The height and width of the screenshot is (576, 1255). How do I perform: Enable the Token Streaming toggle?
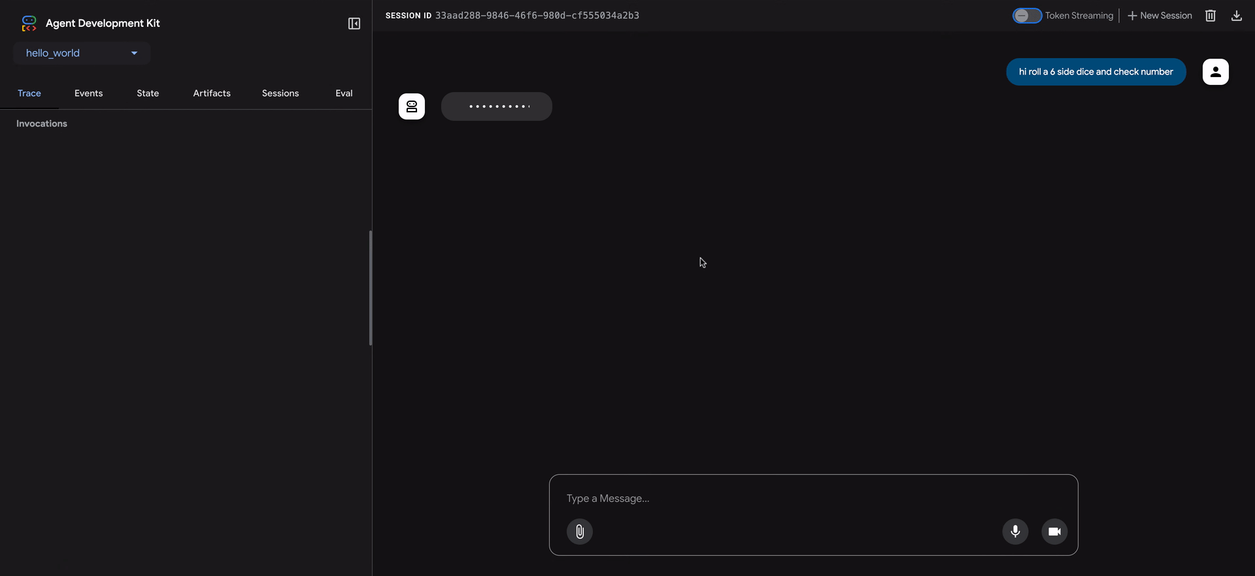[x=1026, y=16]
